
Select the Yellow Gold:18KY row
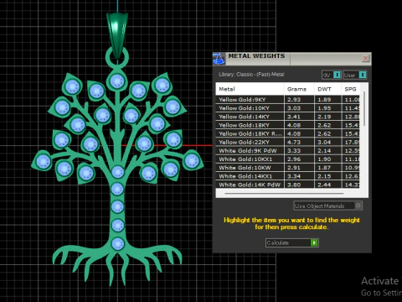(x=287, y=125)
